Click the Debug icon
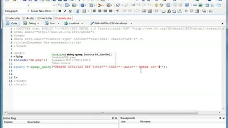This screenshot has width=228, height=128. coord(25,23)
